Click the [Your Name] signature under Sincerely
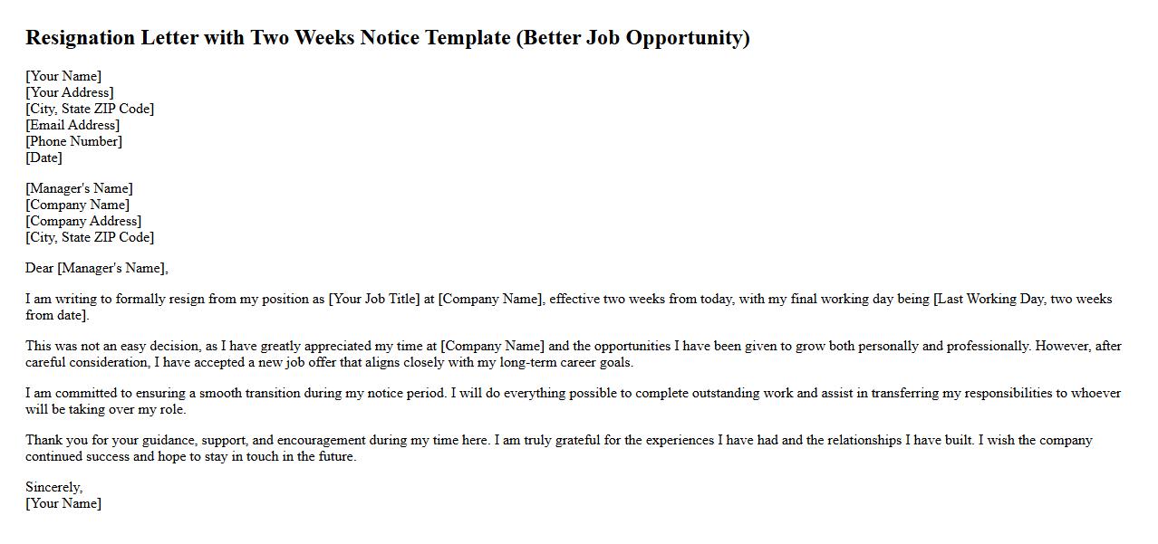1158x544 pixels. (x=63, y=503)
